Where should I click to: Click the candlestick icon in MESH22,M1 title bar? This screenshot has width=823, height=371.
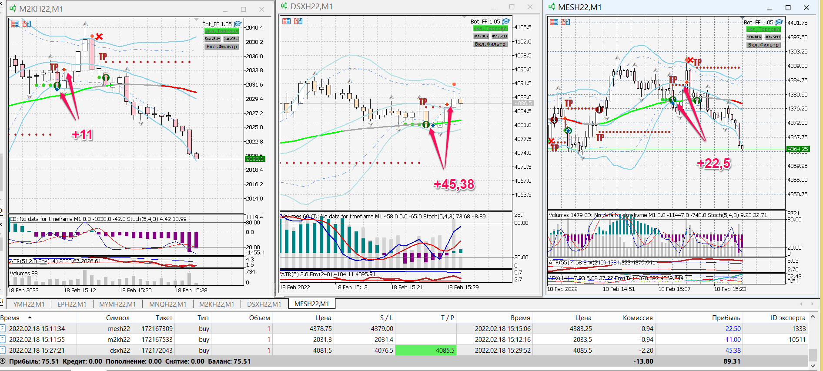[552, 7]
